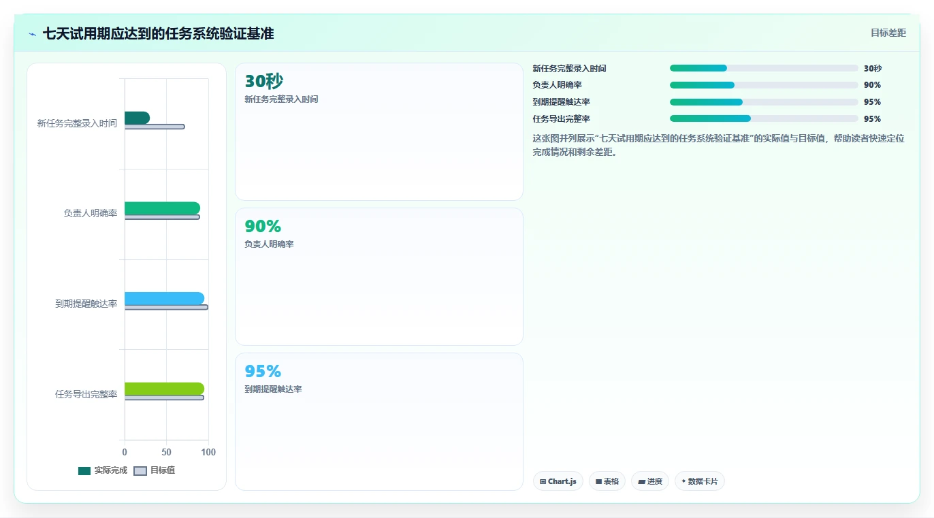Click the lightning icon beside the header title
The height and width of the screenshot is (518, 934).
pos(32,34)
